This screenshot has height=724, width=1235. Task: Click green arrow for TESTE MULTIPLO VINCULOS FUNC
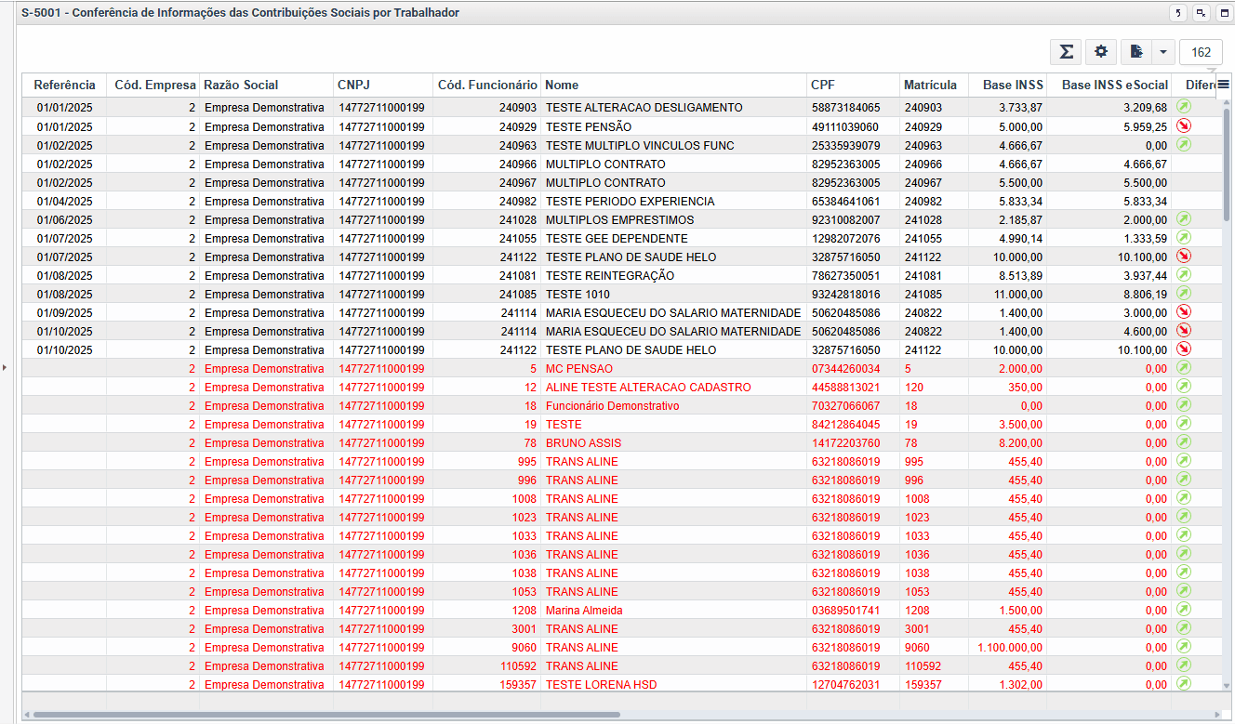(1184, 144)
